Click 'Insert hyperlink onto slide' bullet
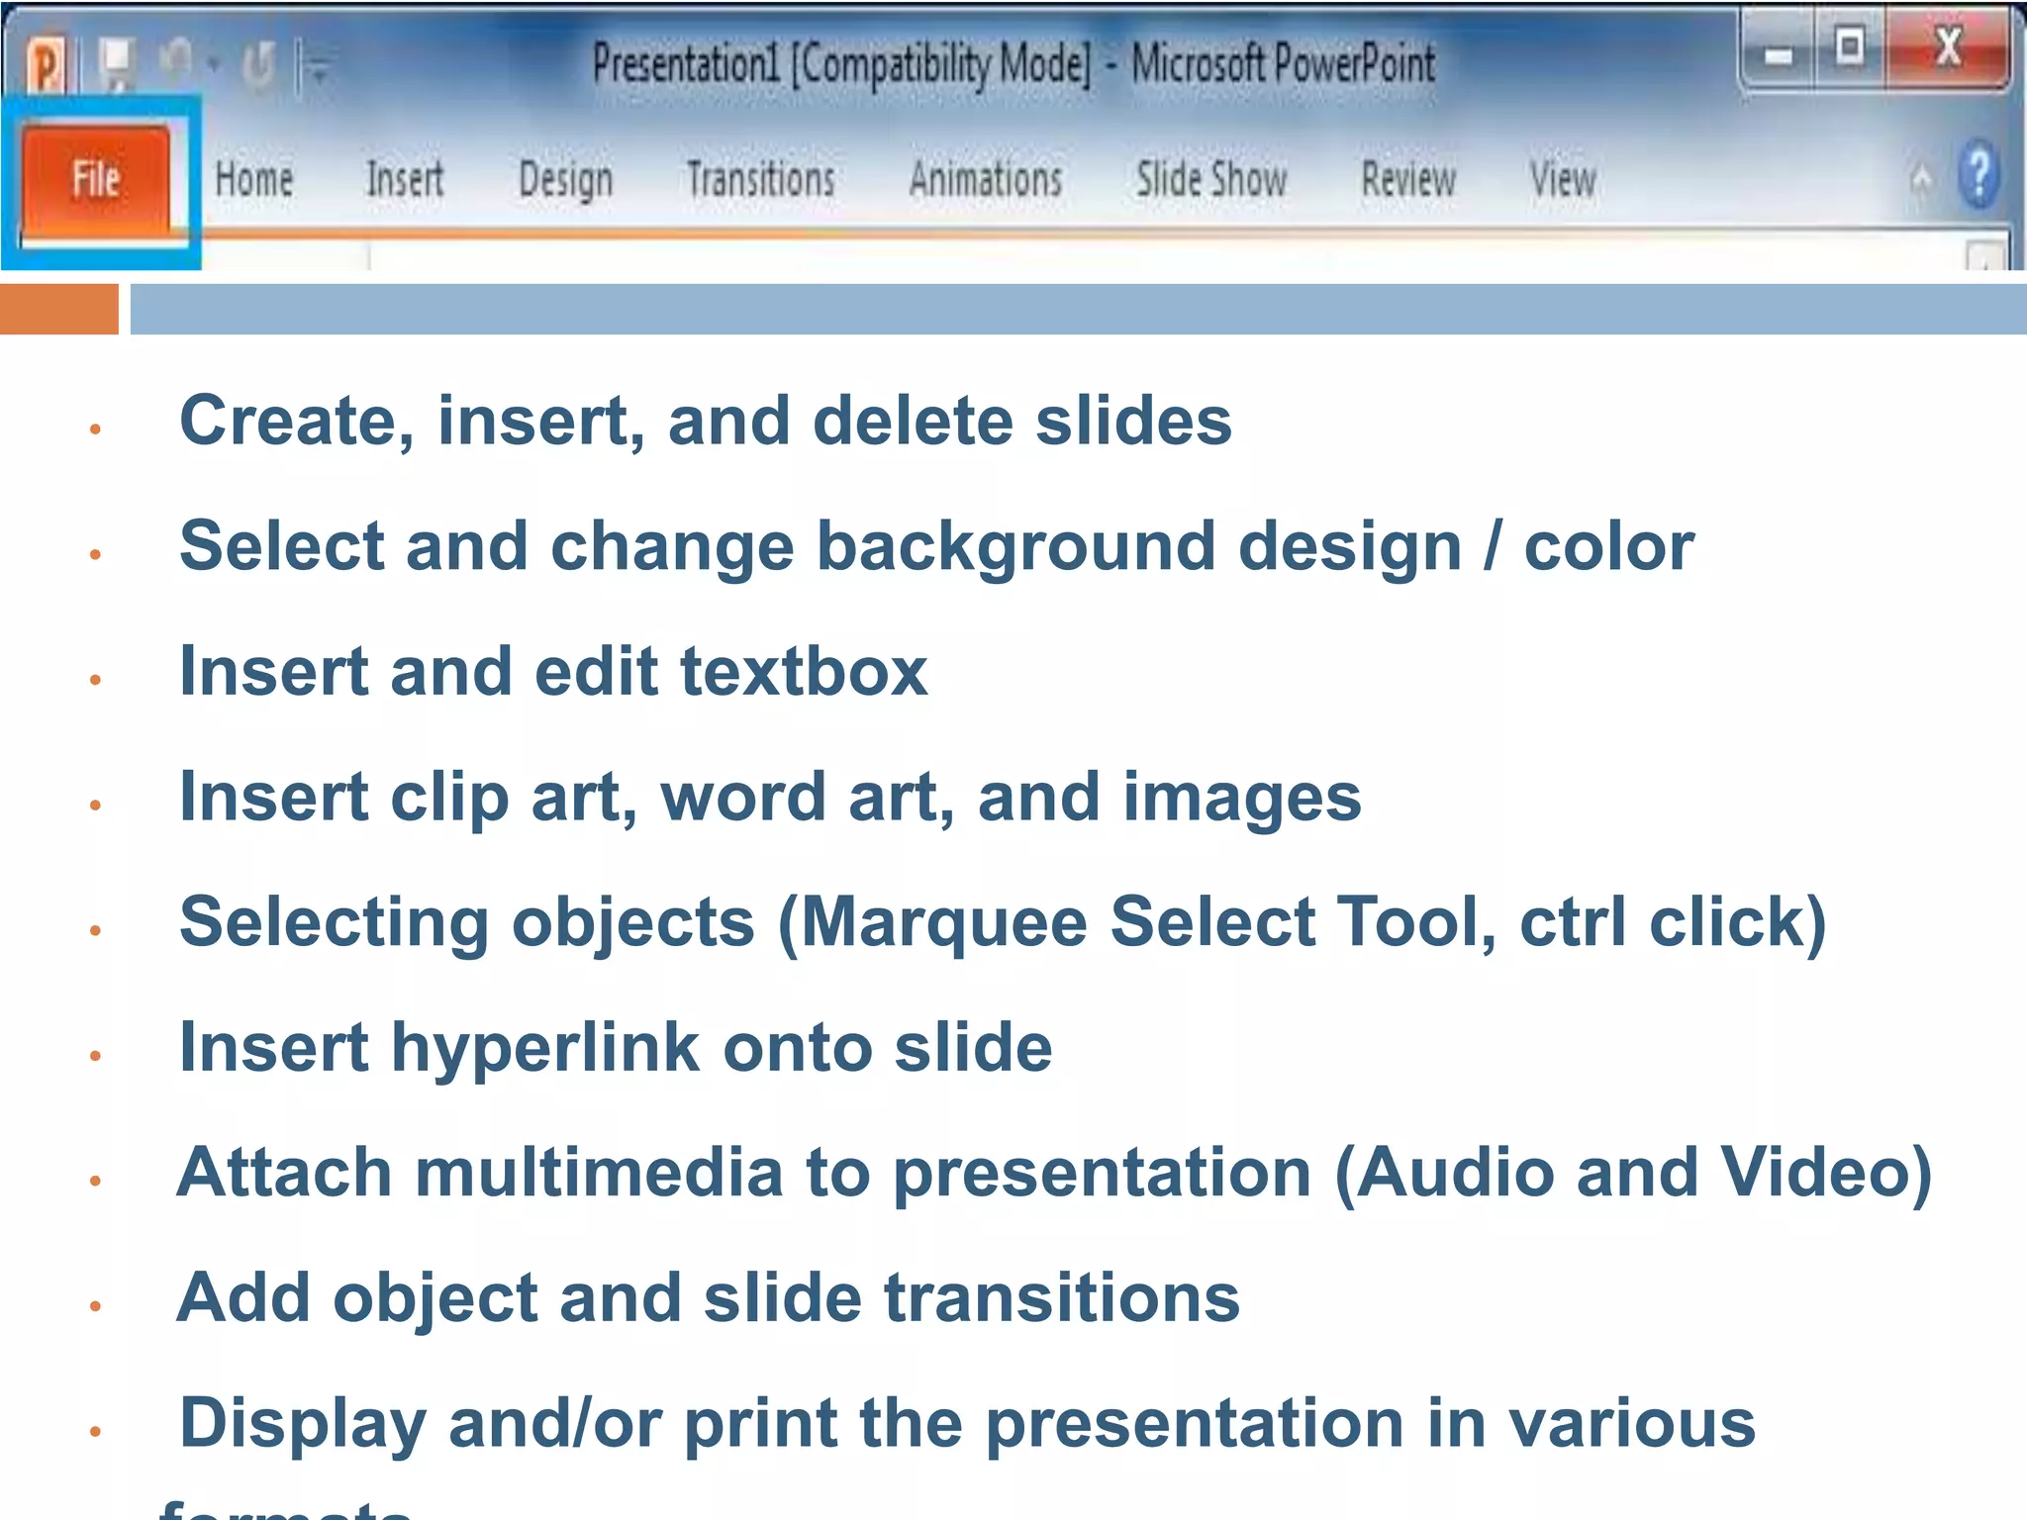This screenshot has width=2027, height=1520. coord(616,1048)
